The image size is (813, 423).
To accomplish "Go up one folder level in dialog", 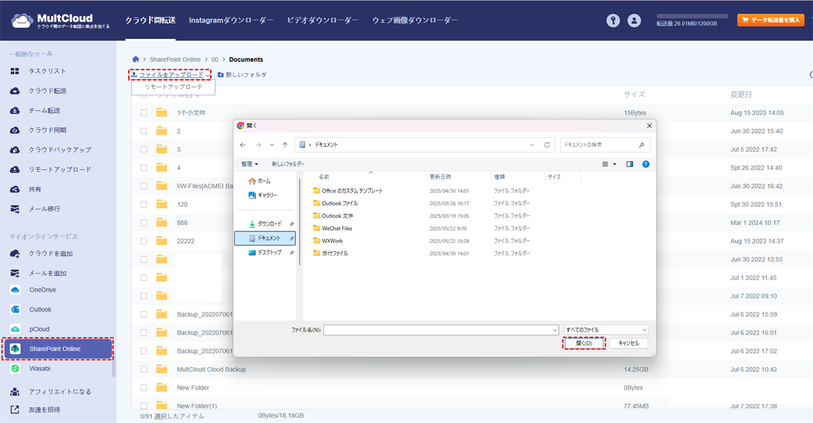I will pyautogui.click(x=285, y=145).
